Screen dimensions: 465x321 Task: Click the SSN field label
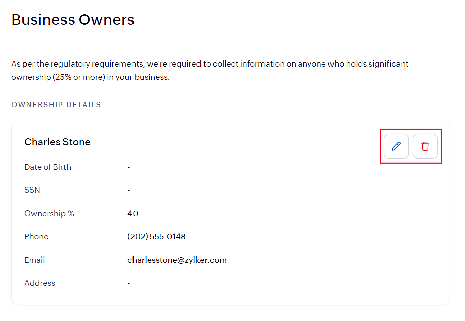[32, 190]
